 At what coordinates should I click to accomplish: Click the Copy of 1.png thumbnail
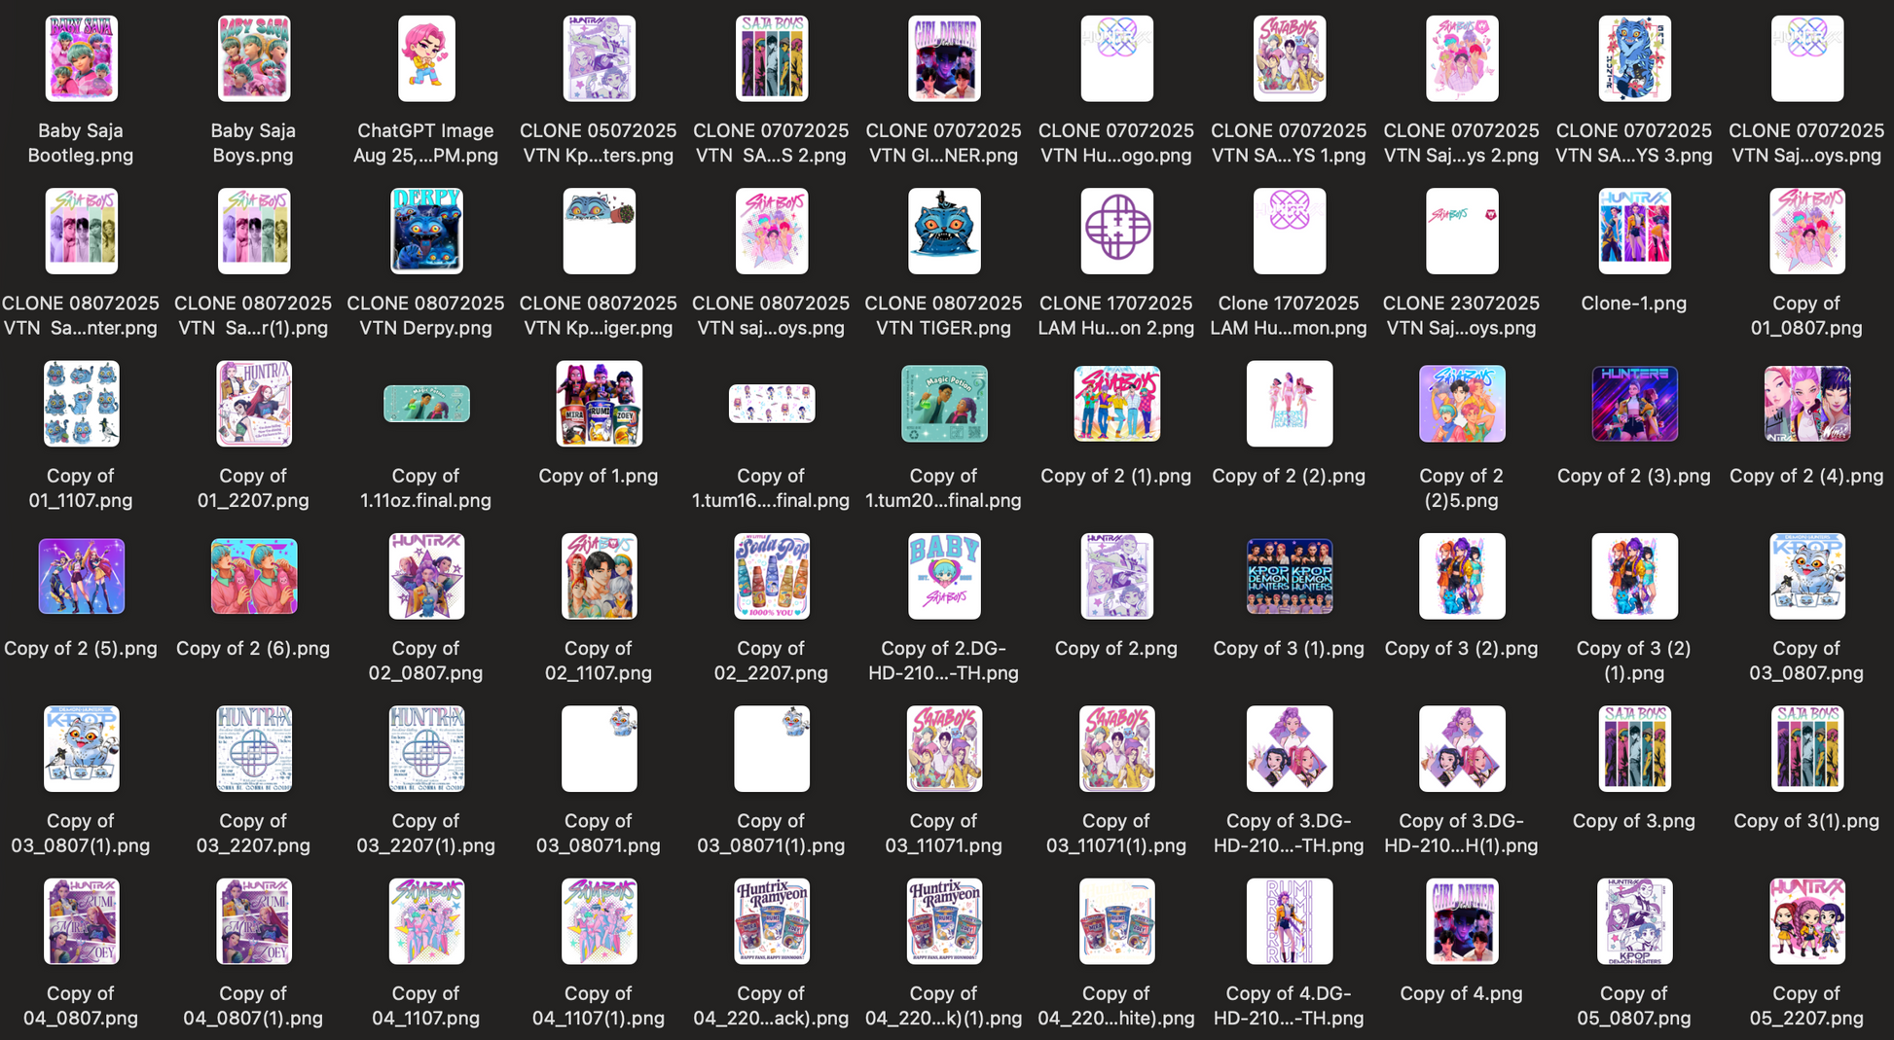tap(599, 404)
